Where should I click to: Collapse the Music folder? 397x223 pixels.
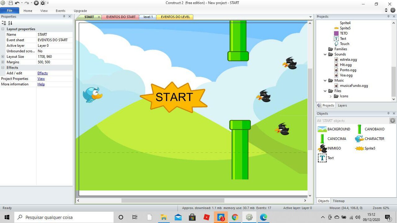[325, 80]
